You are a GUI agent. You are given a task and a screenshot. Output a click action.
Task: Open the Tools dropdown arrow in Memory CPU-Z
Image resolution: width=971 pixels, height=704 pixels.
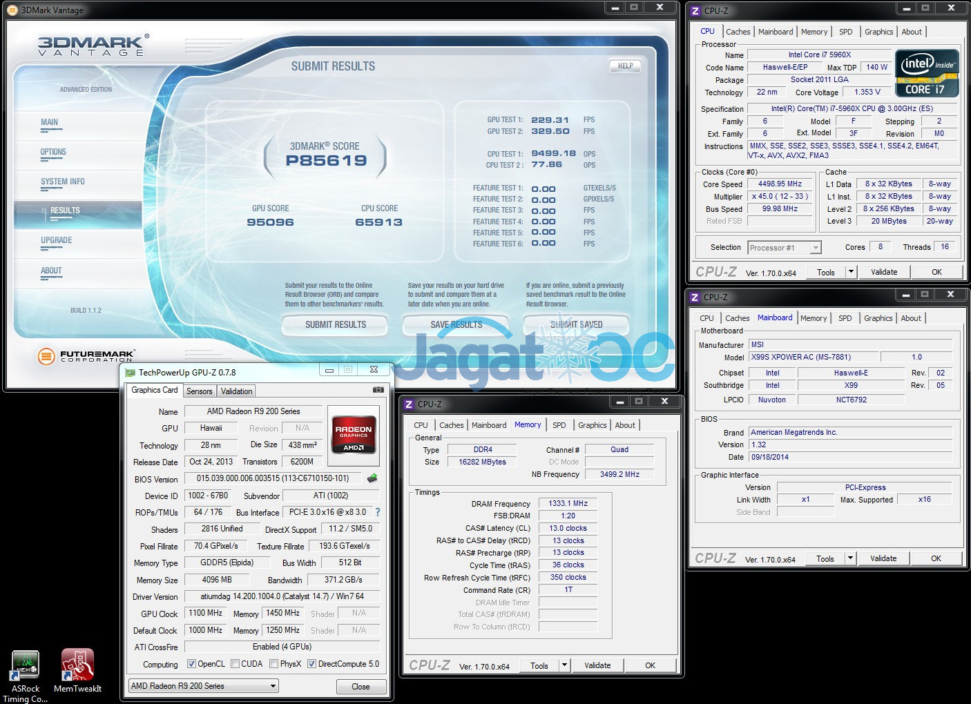point(564,665)
